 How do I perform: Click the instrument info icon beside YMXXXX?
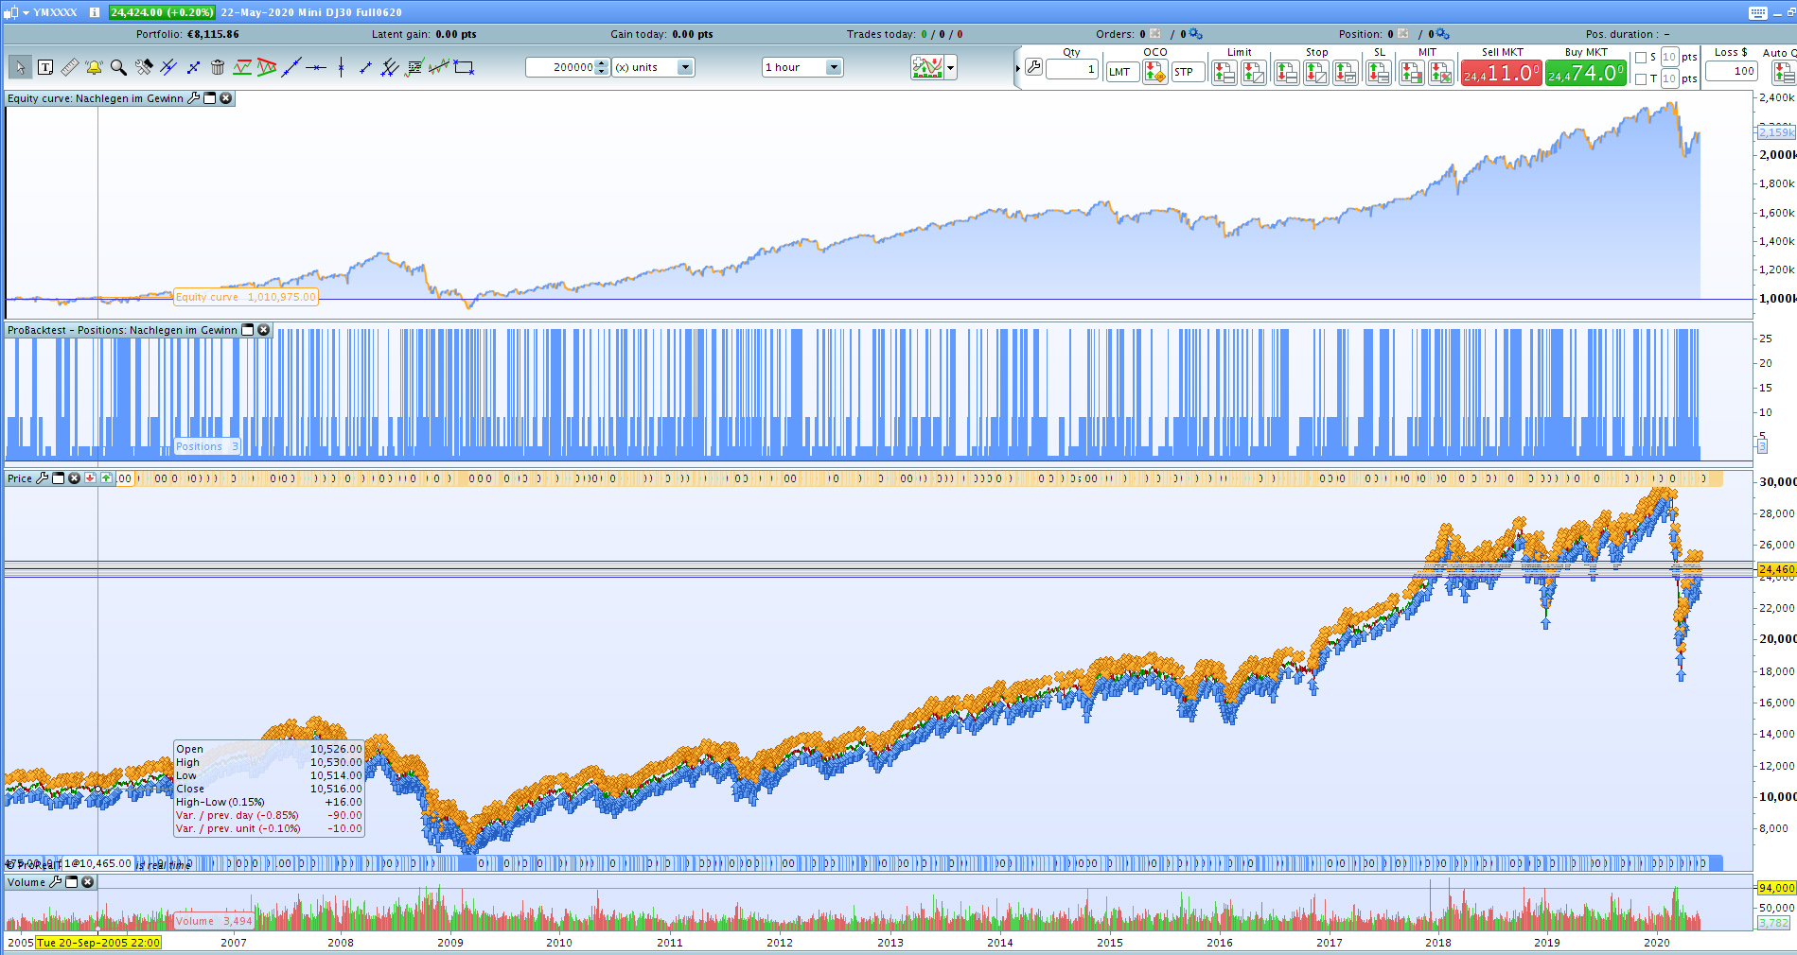95,12
